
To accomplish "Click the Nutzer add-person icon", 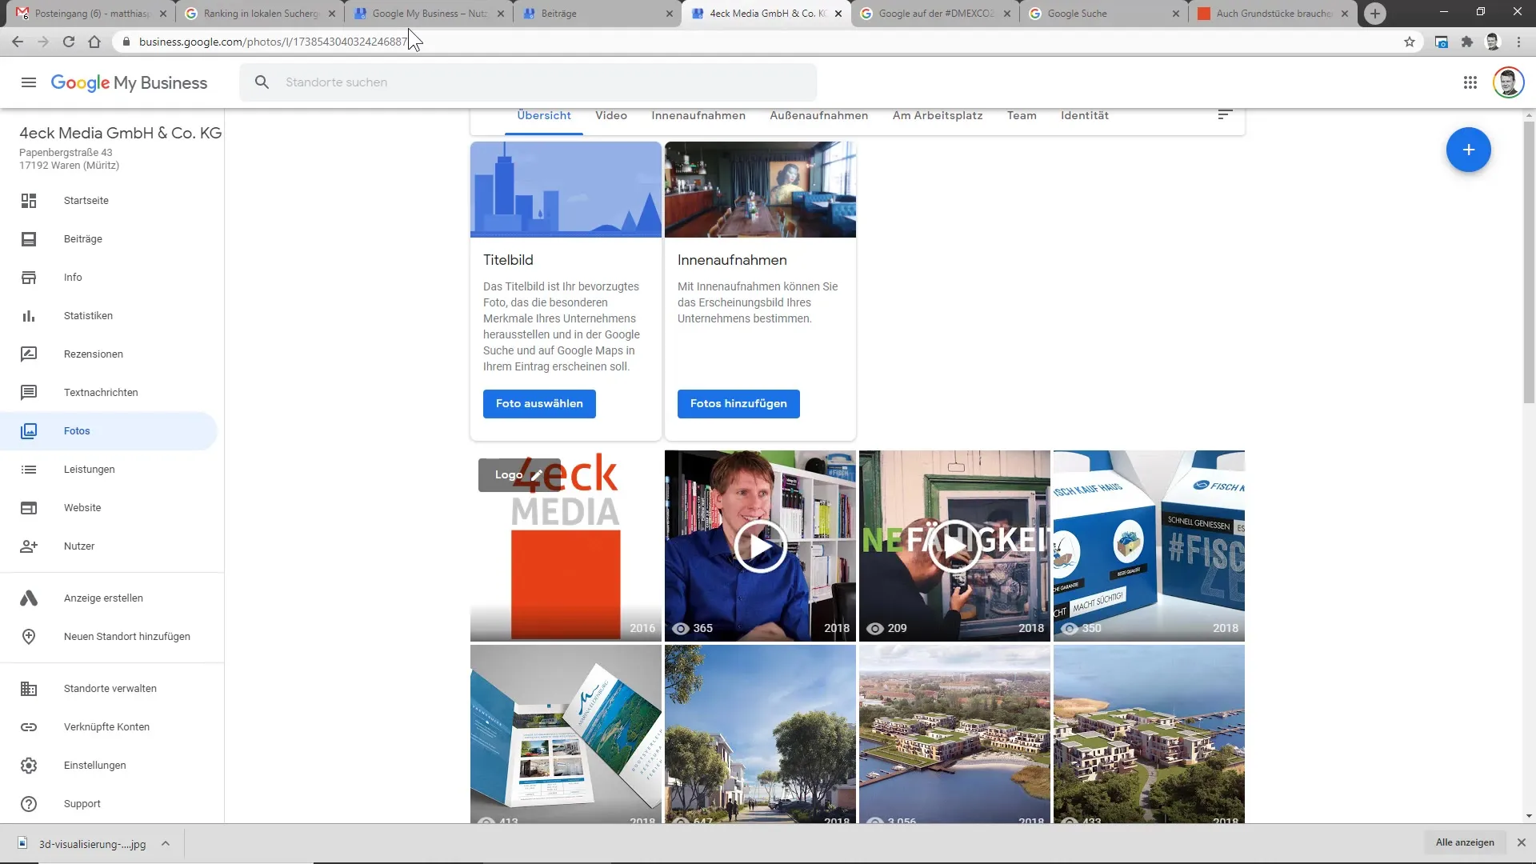I will [29, 546].
